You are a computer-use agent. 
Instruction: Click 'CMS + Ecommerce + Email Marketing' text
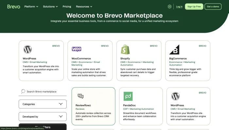[86, 64]
